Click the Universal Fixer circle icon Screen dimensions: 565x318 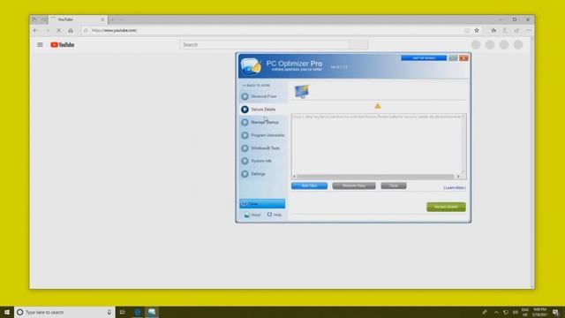(x=245, y=96)
